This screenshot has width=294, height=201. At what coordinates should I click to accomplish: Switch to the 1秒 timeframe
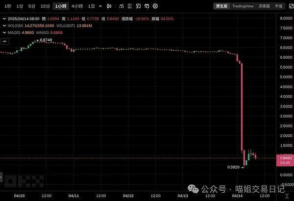click(7, 6)
